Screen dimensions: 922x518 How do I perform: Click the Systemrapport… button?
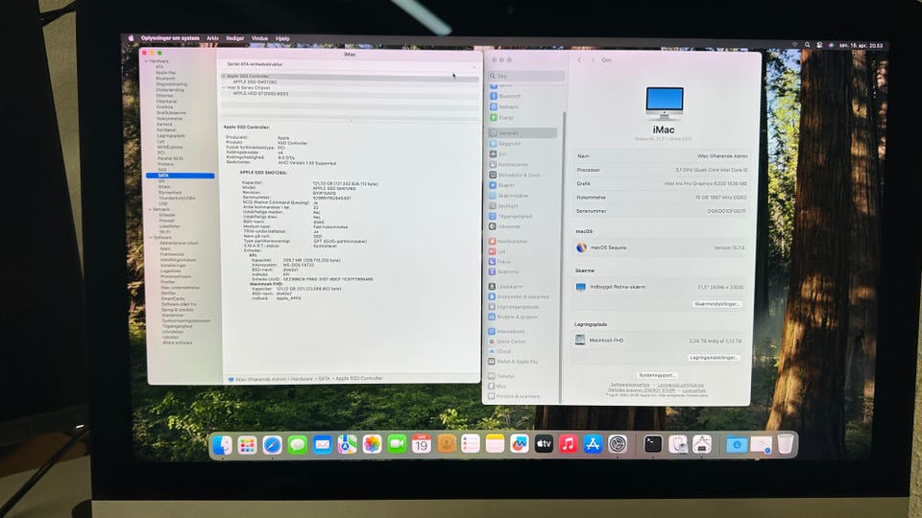657,375
